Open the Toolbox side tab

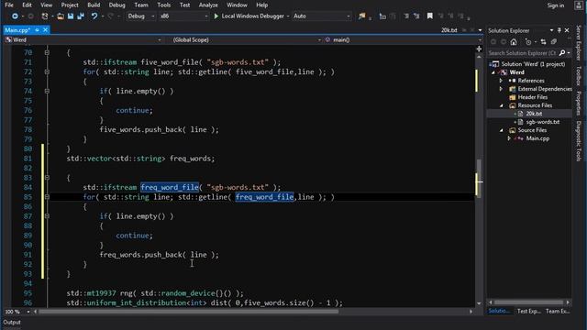[579, 75]
